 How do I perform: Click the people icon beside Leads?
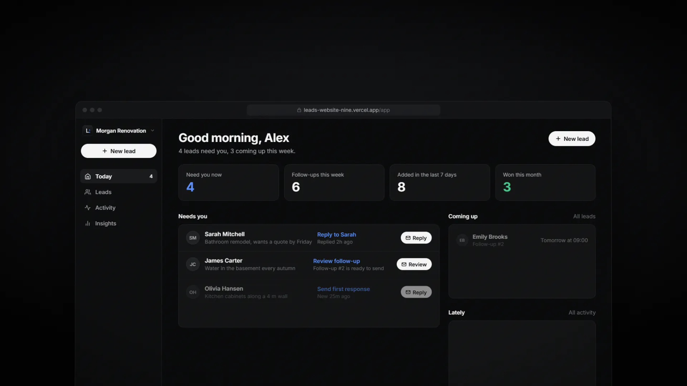88,192
